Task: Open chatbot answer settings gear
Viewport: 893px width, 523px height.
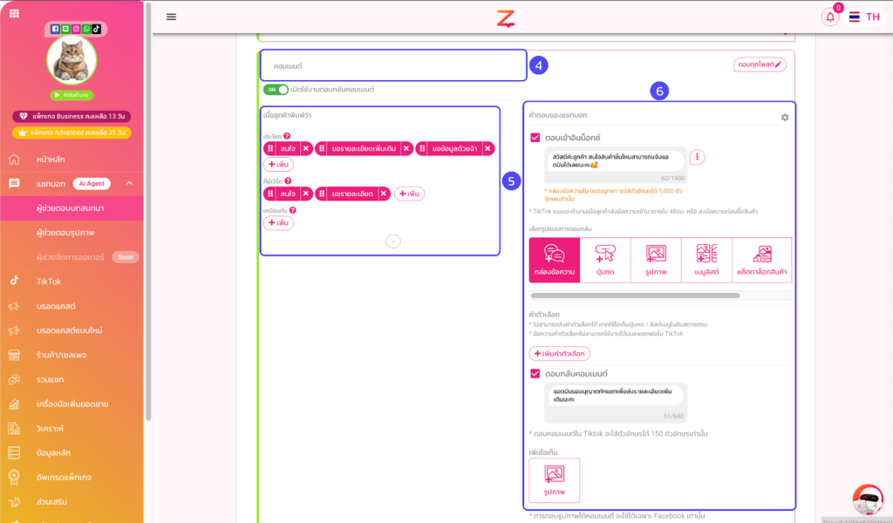Action: point(785,117)
